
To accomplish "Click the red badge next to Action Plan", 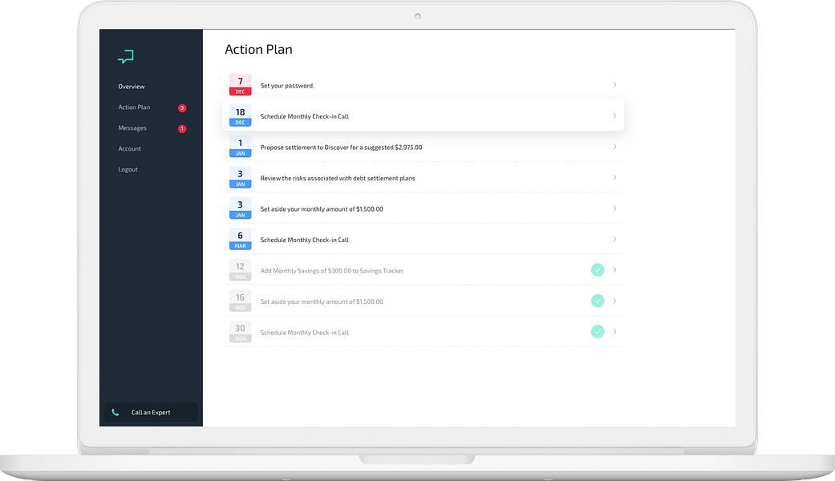I will [x=182, y=108].
